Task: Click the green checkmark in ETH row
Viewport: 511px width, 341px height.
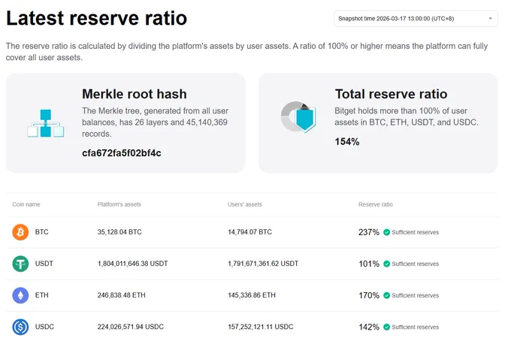Action: click(x=386, y=295)
